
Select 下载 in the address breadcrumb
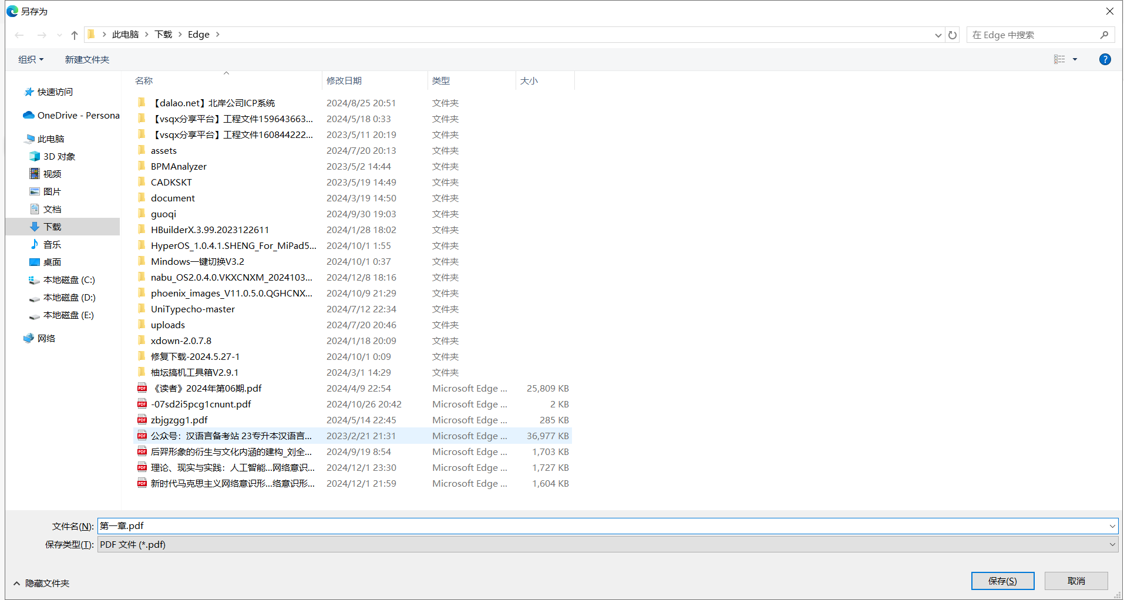163,35
